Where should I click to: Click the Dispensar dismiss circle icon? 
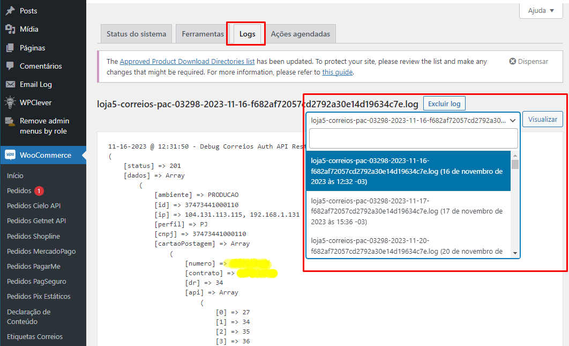click(512, 62)
